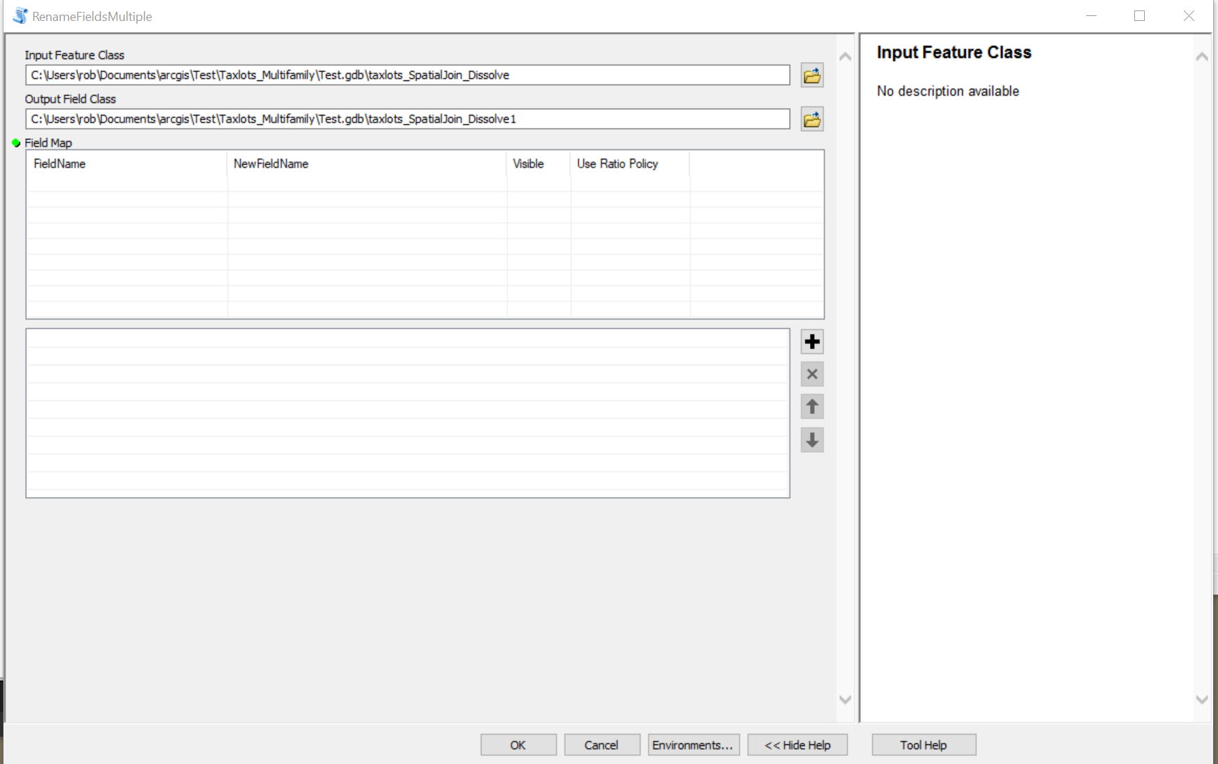Browse for Input Feature Class folder icon

[812, 75]
